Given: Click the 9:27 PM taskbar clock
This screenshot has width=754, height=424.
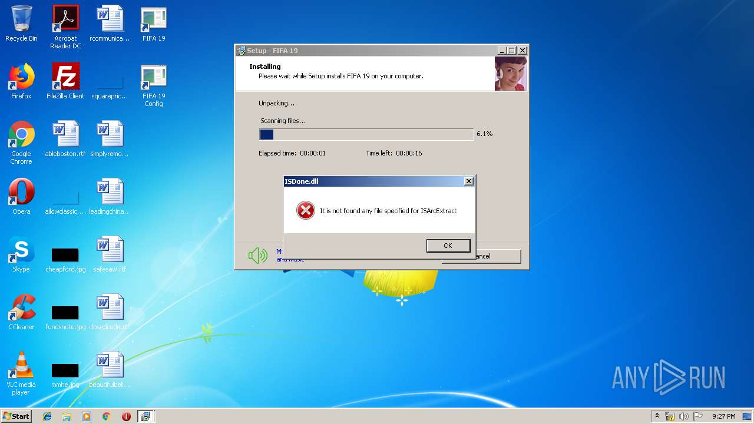Looking at the screenshot, I should [723, 416].
